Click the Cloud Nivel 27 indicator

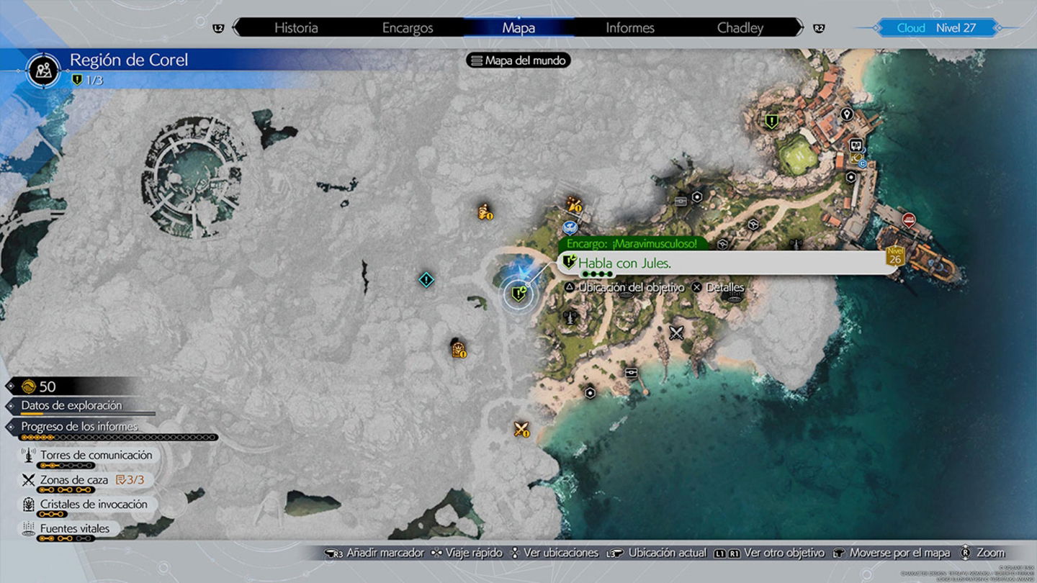(936, 28)
